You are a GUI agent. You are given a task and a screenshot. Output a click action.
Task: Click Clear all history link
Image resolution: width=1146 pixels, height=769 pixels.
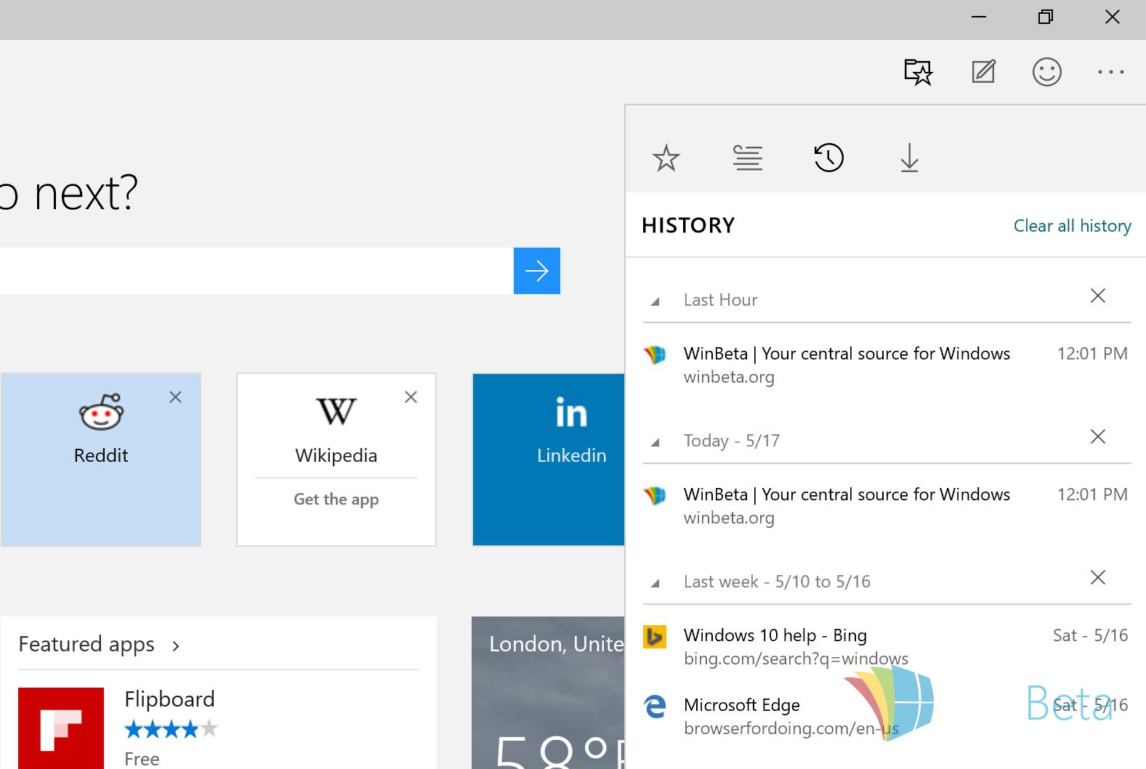[1072, 226]
